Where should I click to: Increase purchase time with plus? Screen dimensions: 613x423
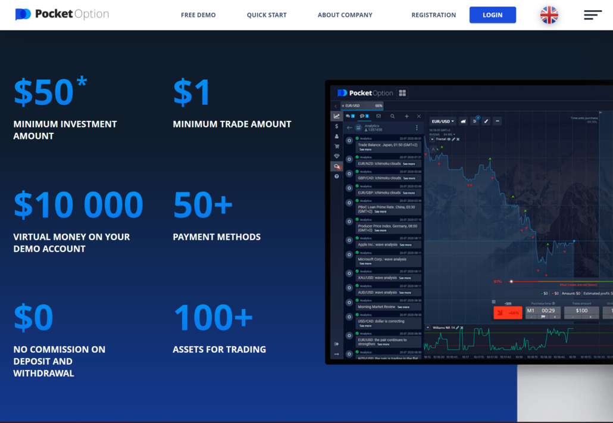click(x=555, y=317)
